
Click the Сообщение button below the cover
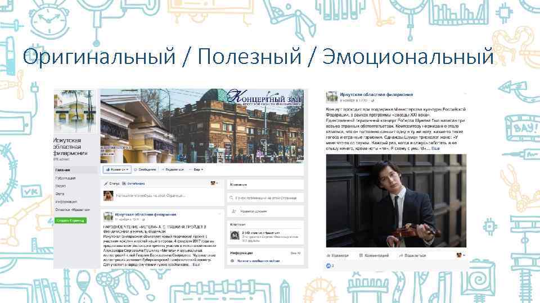145,169
